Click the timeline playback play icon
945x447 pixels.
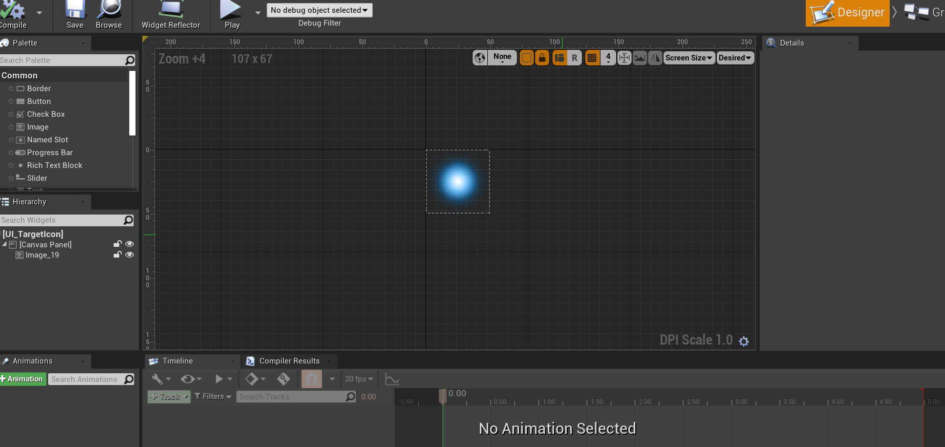tap(219, 379)
